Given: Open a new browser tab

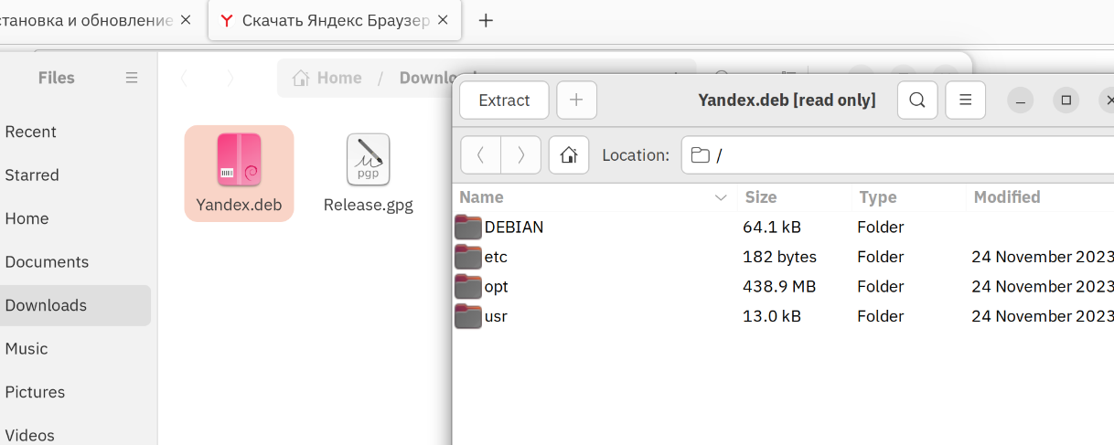Looking at the screenshot, I should [486, 20].
